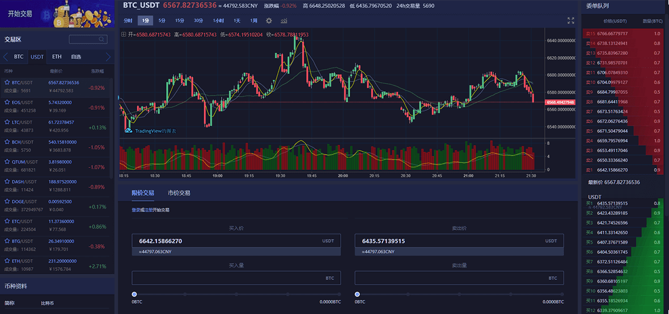Toggle favorite star for LTC/USDT
The image size is (669, 314).
[7, 122]
